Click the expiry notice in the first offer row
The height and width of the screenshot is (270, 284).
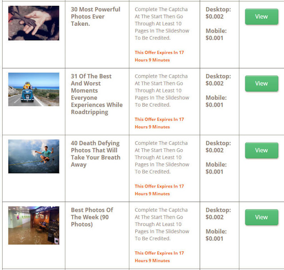(x=159, y=56)
